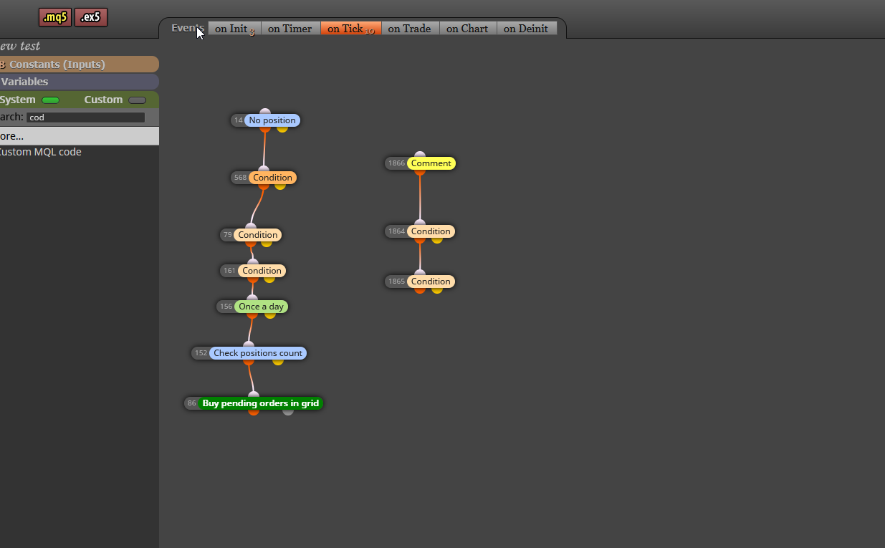Select the Condition block numbered 161
885x548 pixels.
coord(262,271)
